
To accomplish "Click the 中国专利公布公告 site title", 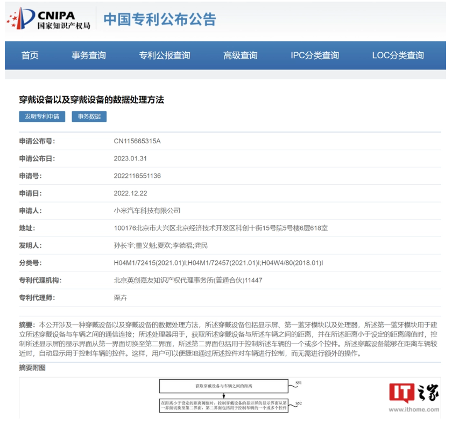I will coord(160,19).
